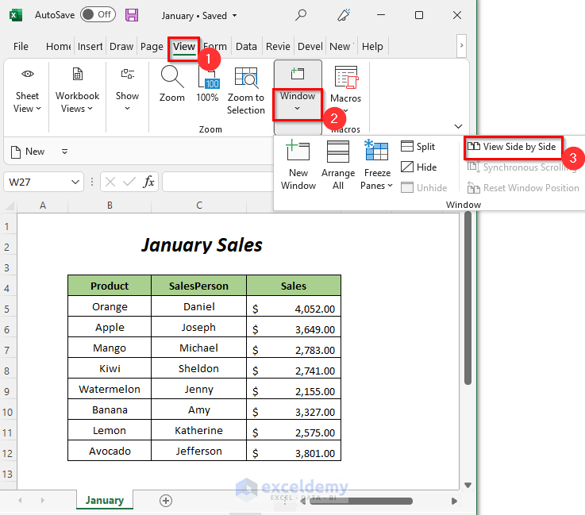Click the Name Box showing W27
This screenshot has width=585, height=515.
(38, 182)
